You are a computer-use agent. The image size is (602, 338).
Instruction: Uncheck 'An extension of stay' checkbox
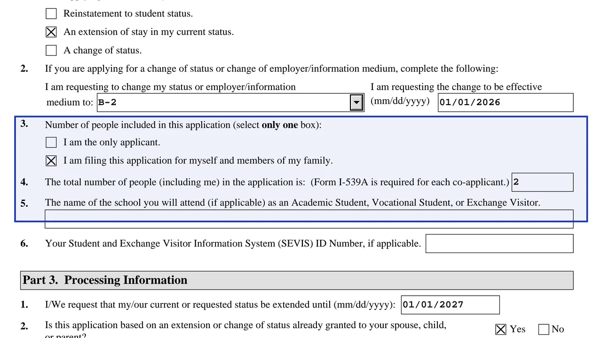(51, 32)
